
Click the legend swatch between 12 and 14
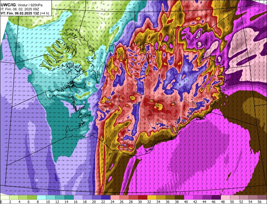(60, 197)
